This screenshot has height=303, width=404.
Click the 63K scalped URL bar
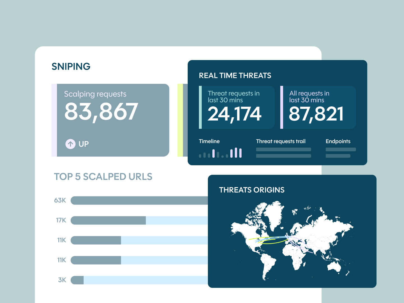pos(139,200)
